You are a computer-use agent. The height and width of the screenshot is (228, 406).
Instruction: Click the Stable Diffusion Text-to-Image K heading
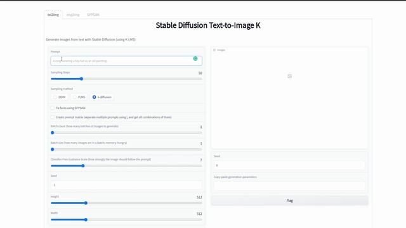click(x=208, y=25)
